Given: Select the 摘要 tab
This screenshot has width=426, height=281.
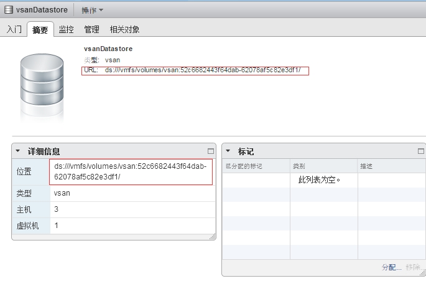Looking at the screenshot, I should [40, 29].
